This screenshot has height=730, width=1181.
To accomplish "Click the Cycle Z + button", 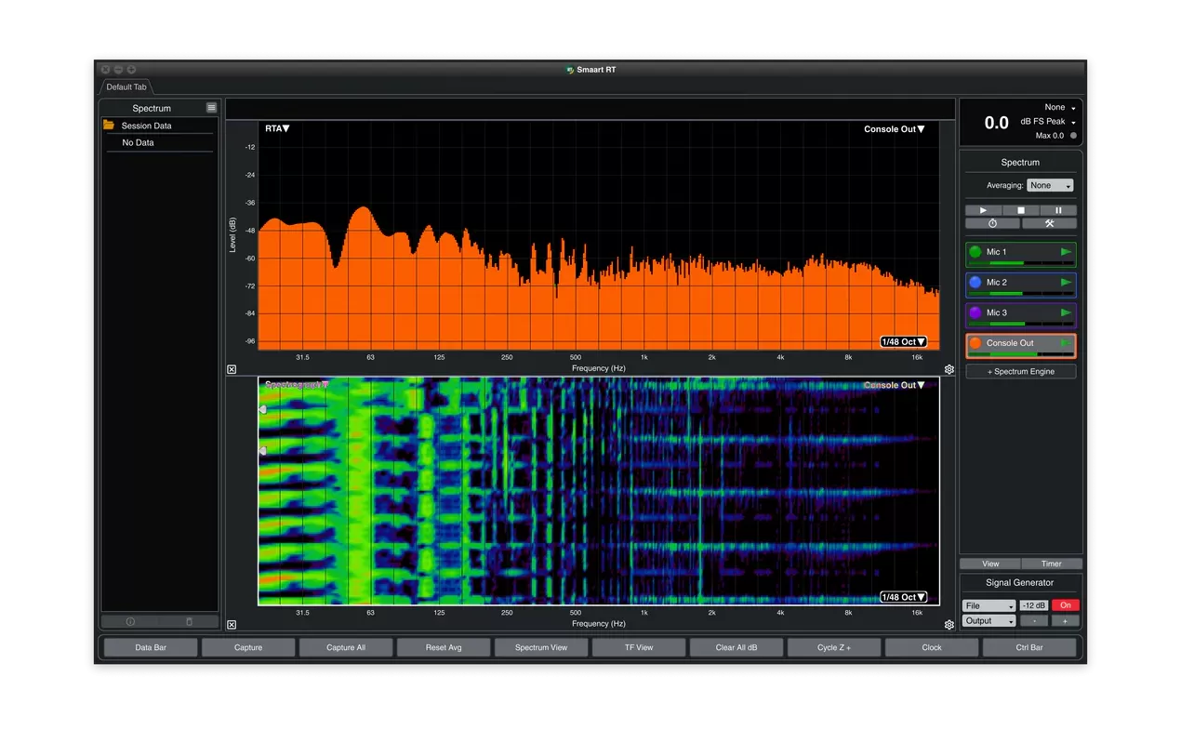I will 834,647.
